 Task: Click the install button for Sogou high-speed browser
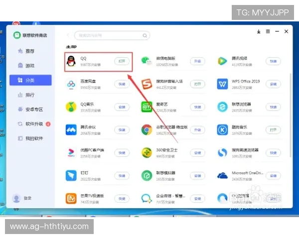[273, 153]
